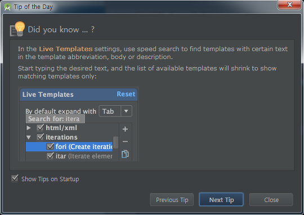Go back to the Previous Tip
304x215 pixels.
[x=172, y=199]
